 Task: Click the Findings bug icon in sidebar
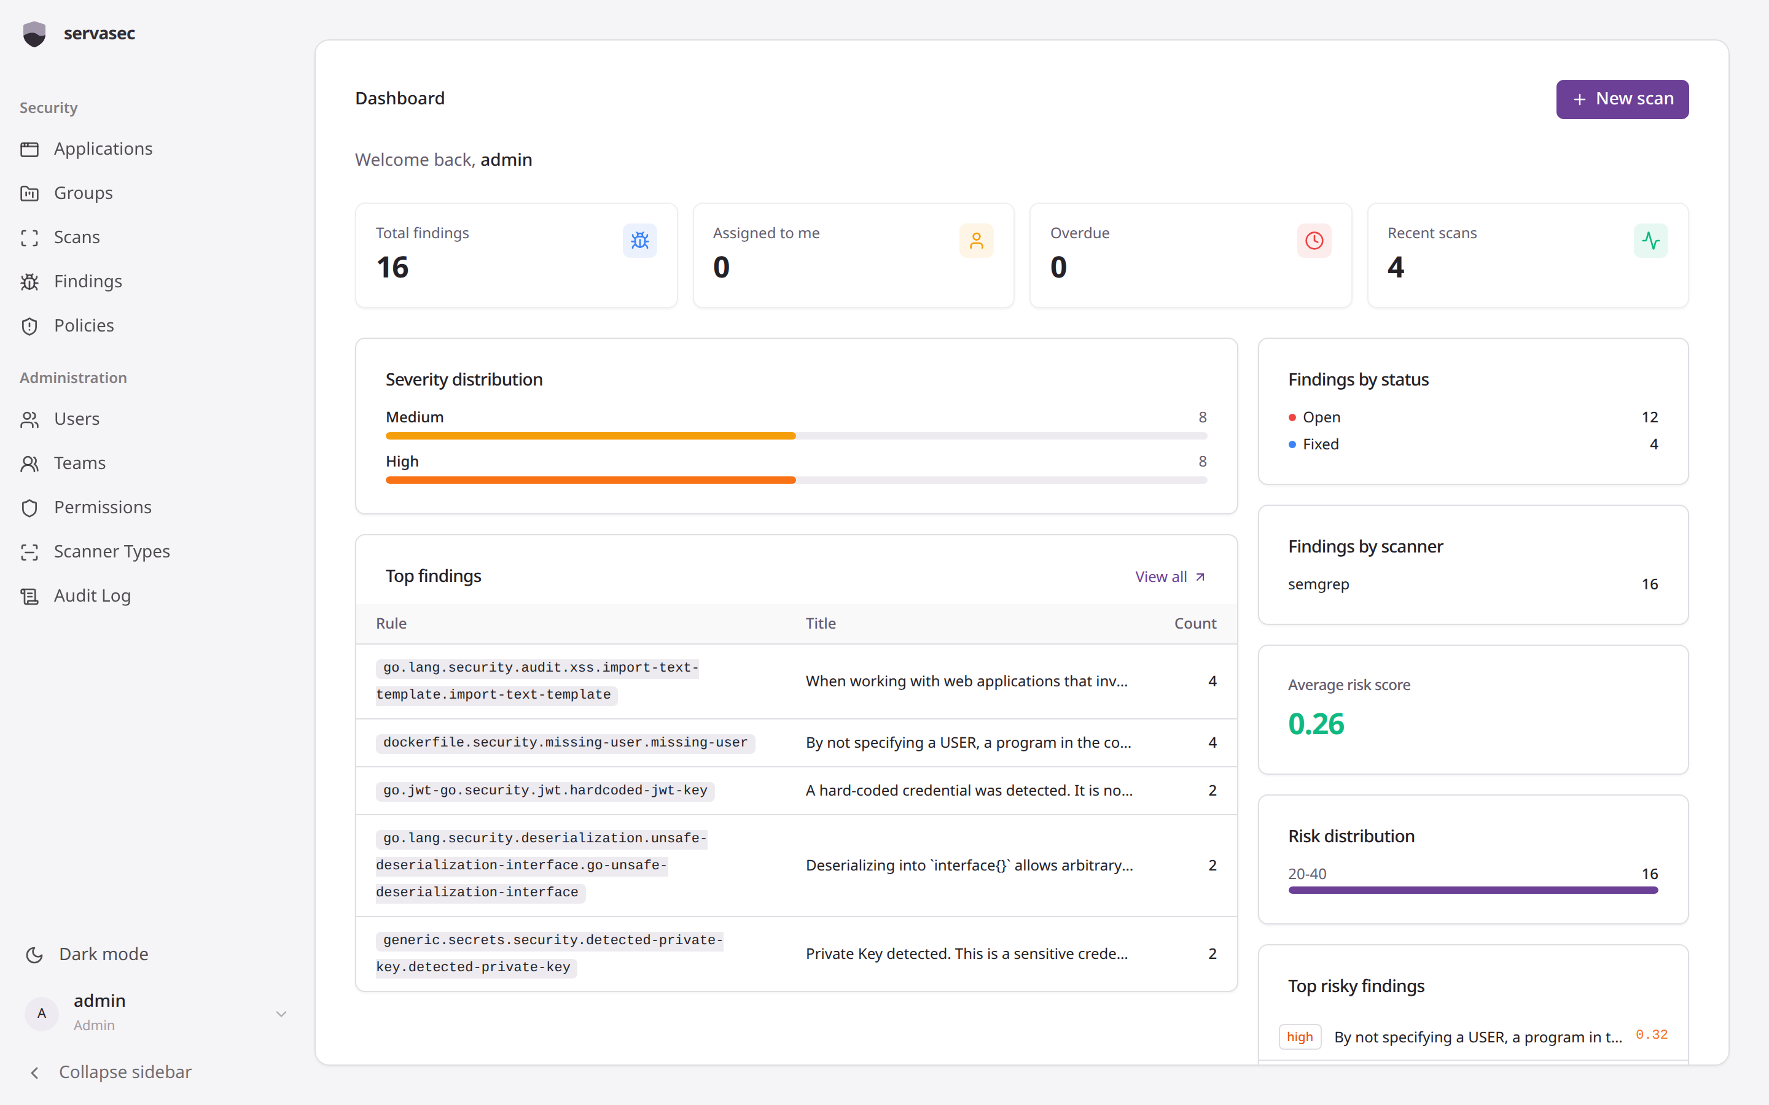click(29, 282)
